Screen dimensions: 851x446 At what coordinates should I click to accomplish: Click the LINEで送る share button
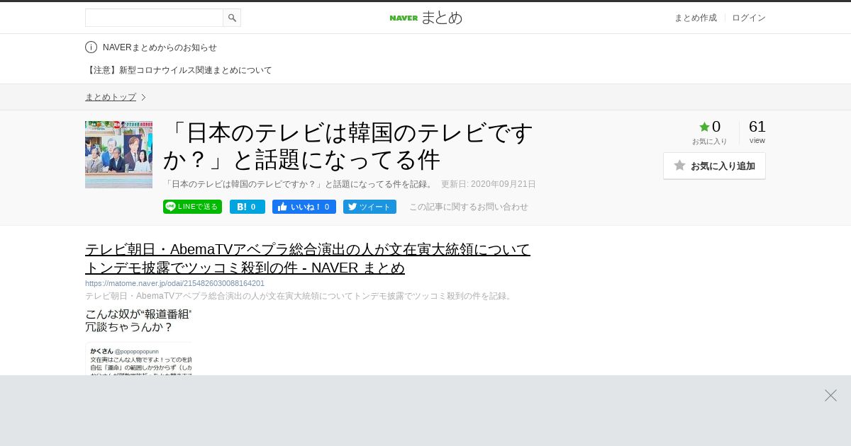click(192, 207)
